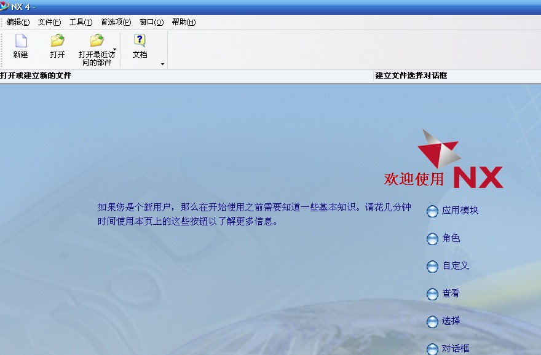
Task: Open the 文件(F) menu
Action: (x=49, y=22)
